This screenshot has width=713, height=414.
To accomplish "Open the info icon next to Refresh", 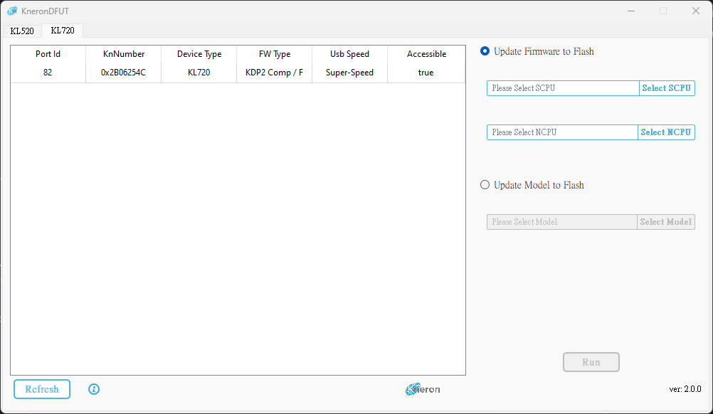I will click(94, 389).
